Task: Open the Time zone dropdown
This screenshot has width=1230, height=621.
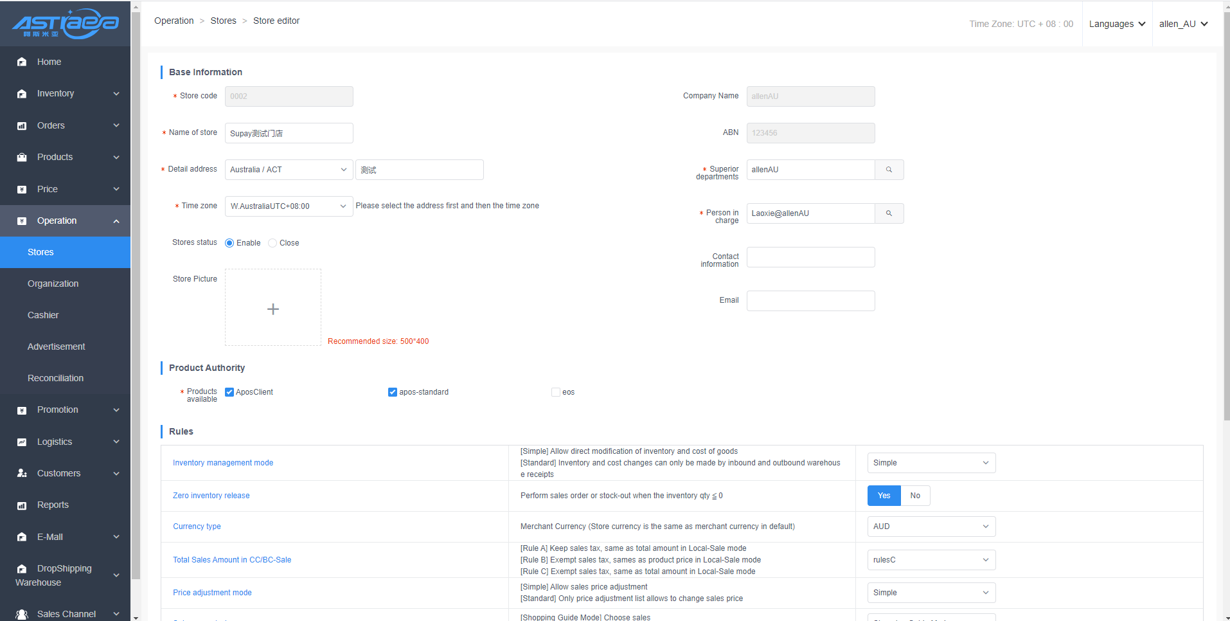Action: [x=289, y=206]
